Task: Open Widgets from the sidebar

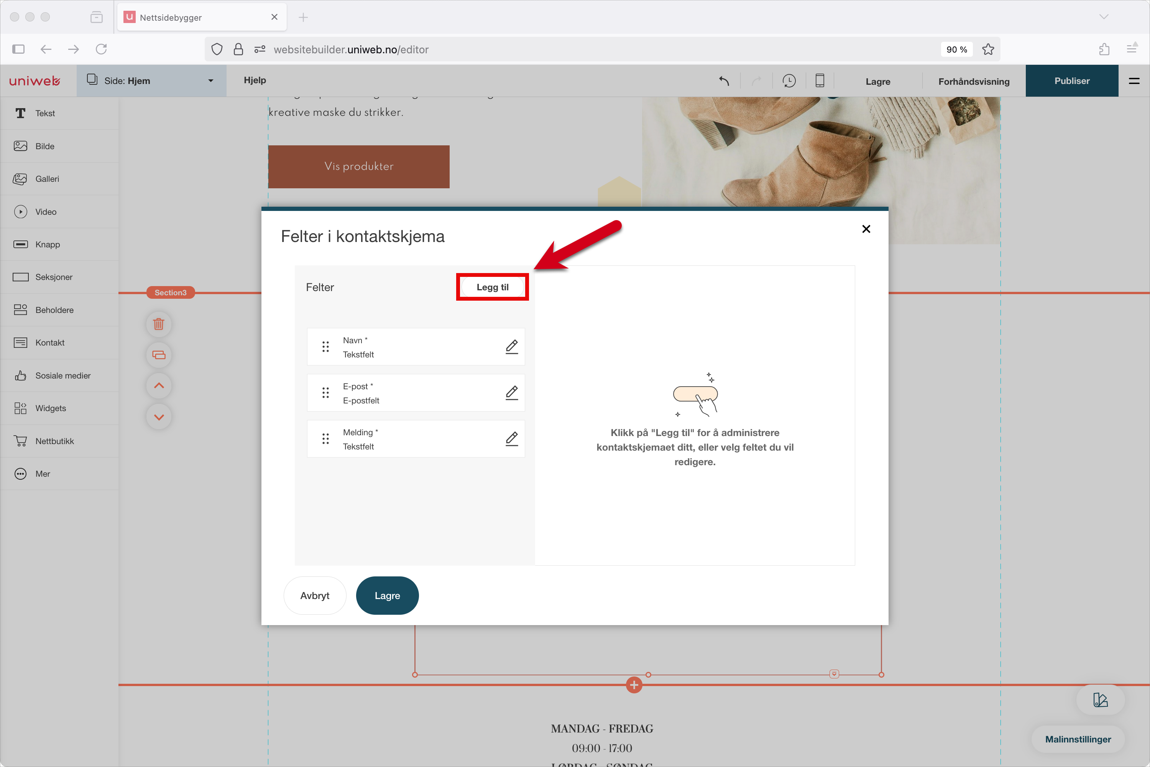Action: tap(59, 408)
